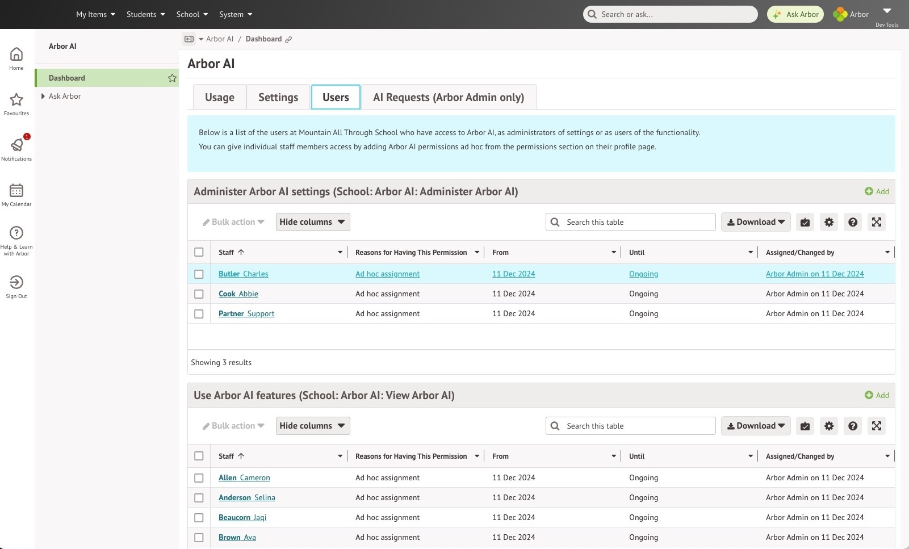Expand the admin table to fullscreen
909x549 pixels.
pyautogui.click(x=877, y=222)
